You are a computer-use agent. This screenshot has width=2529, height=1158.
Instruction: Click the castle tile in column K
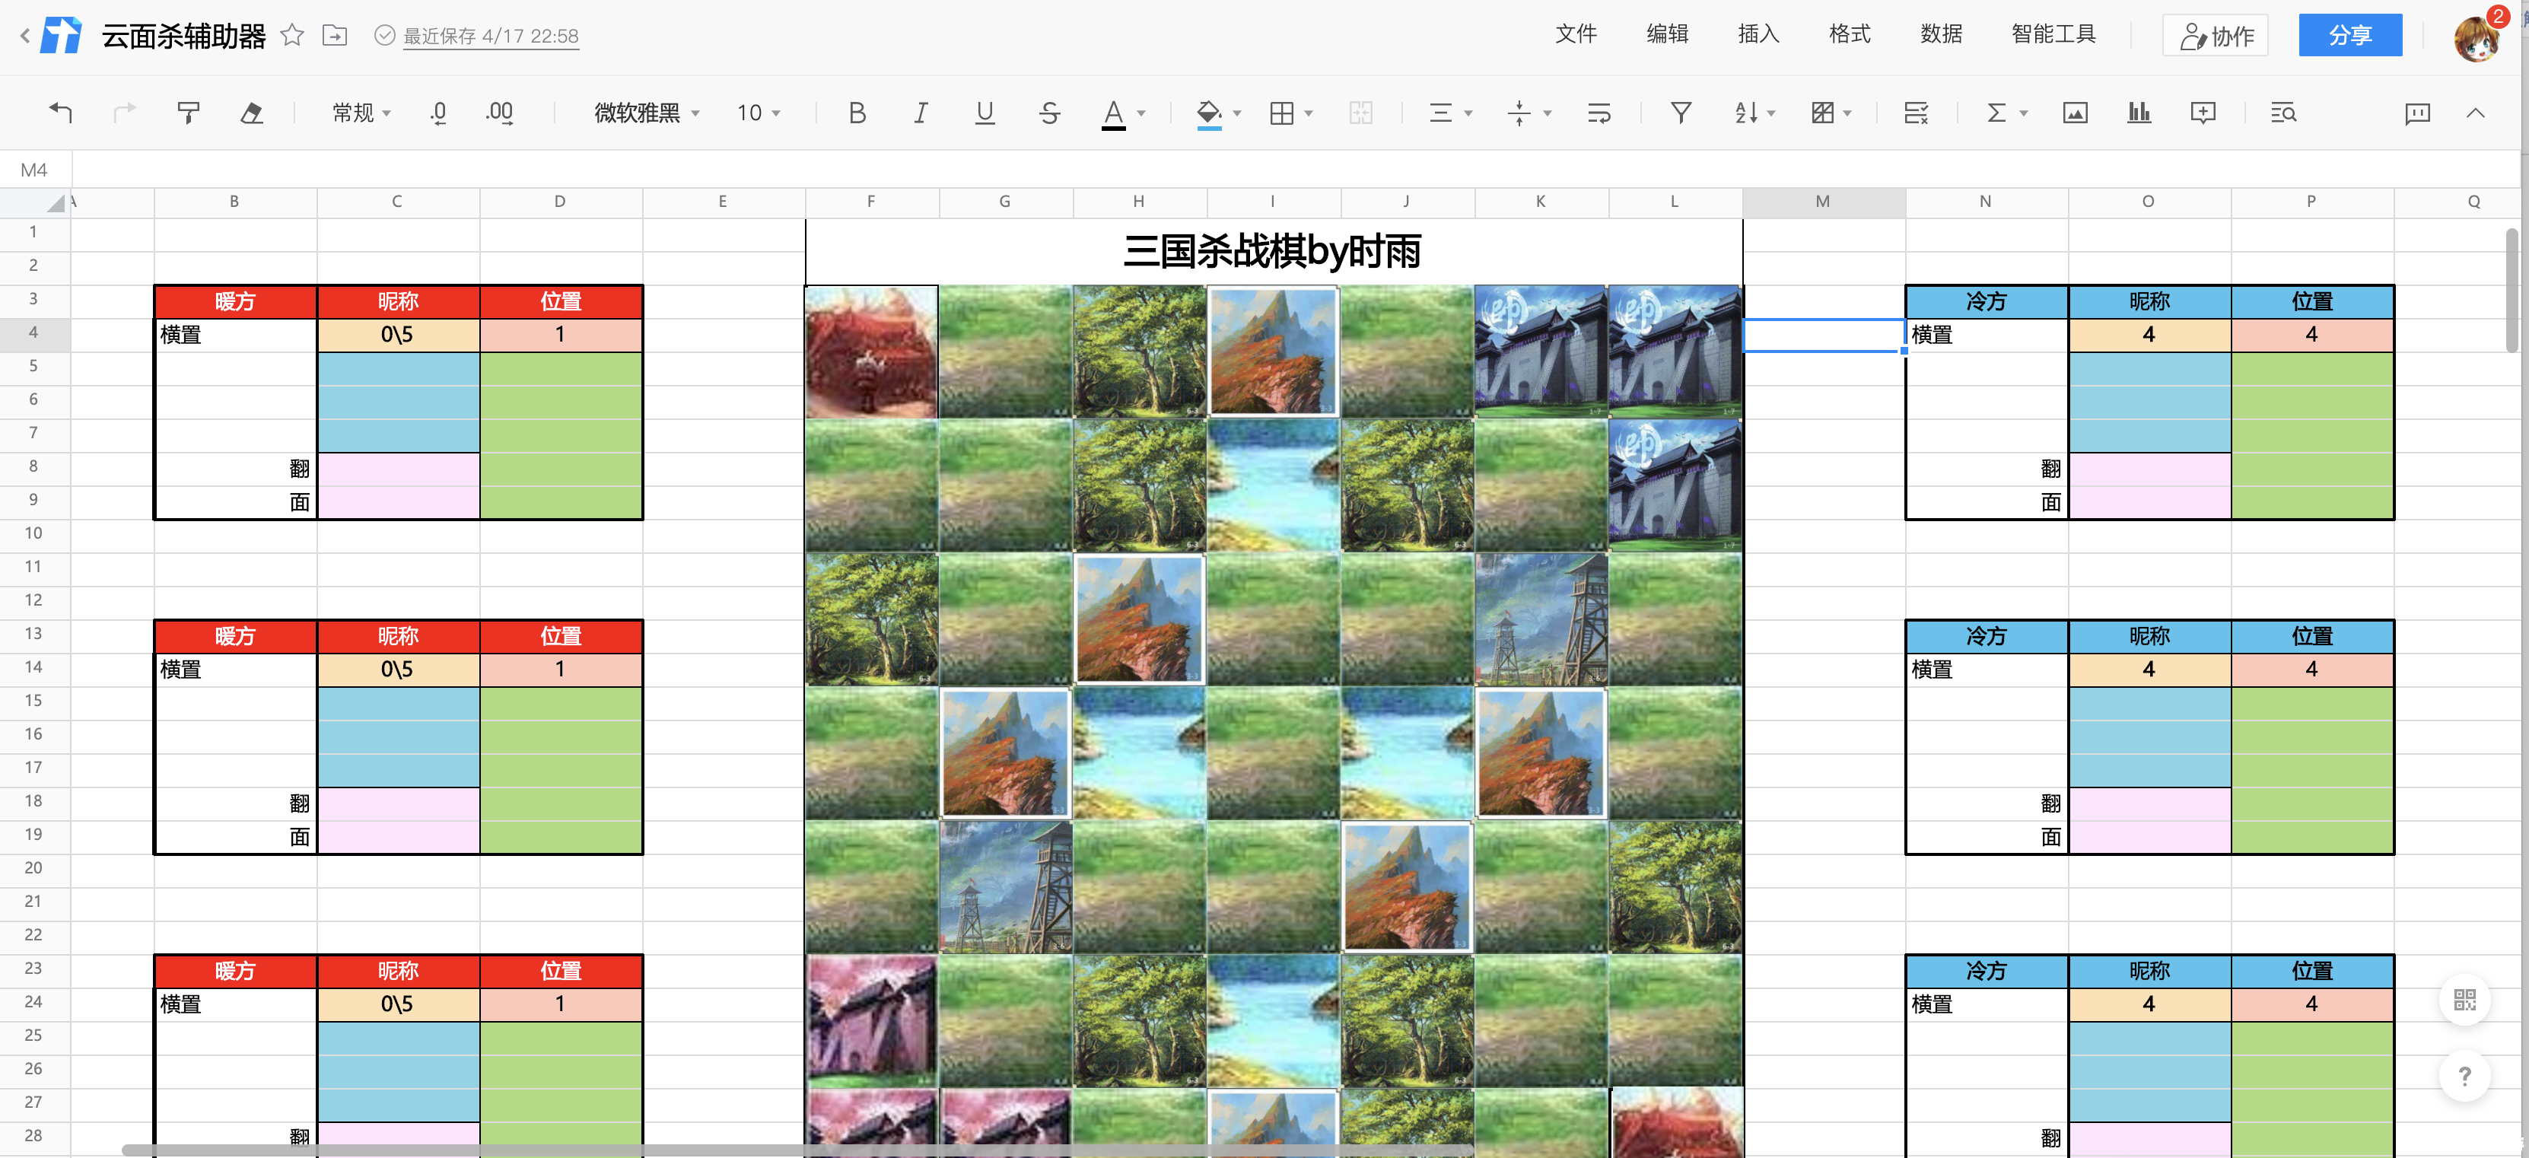pos(1541,352)
